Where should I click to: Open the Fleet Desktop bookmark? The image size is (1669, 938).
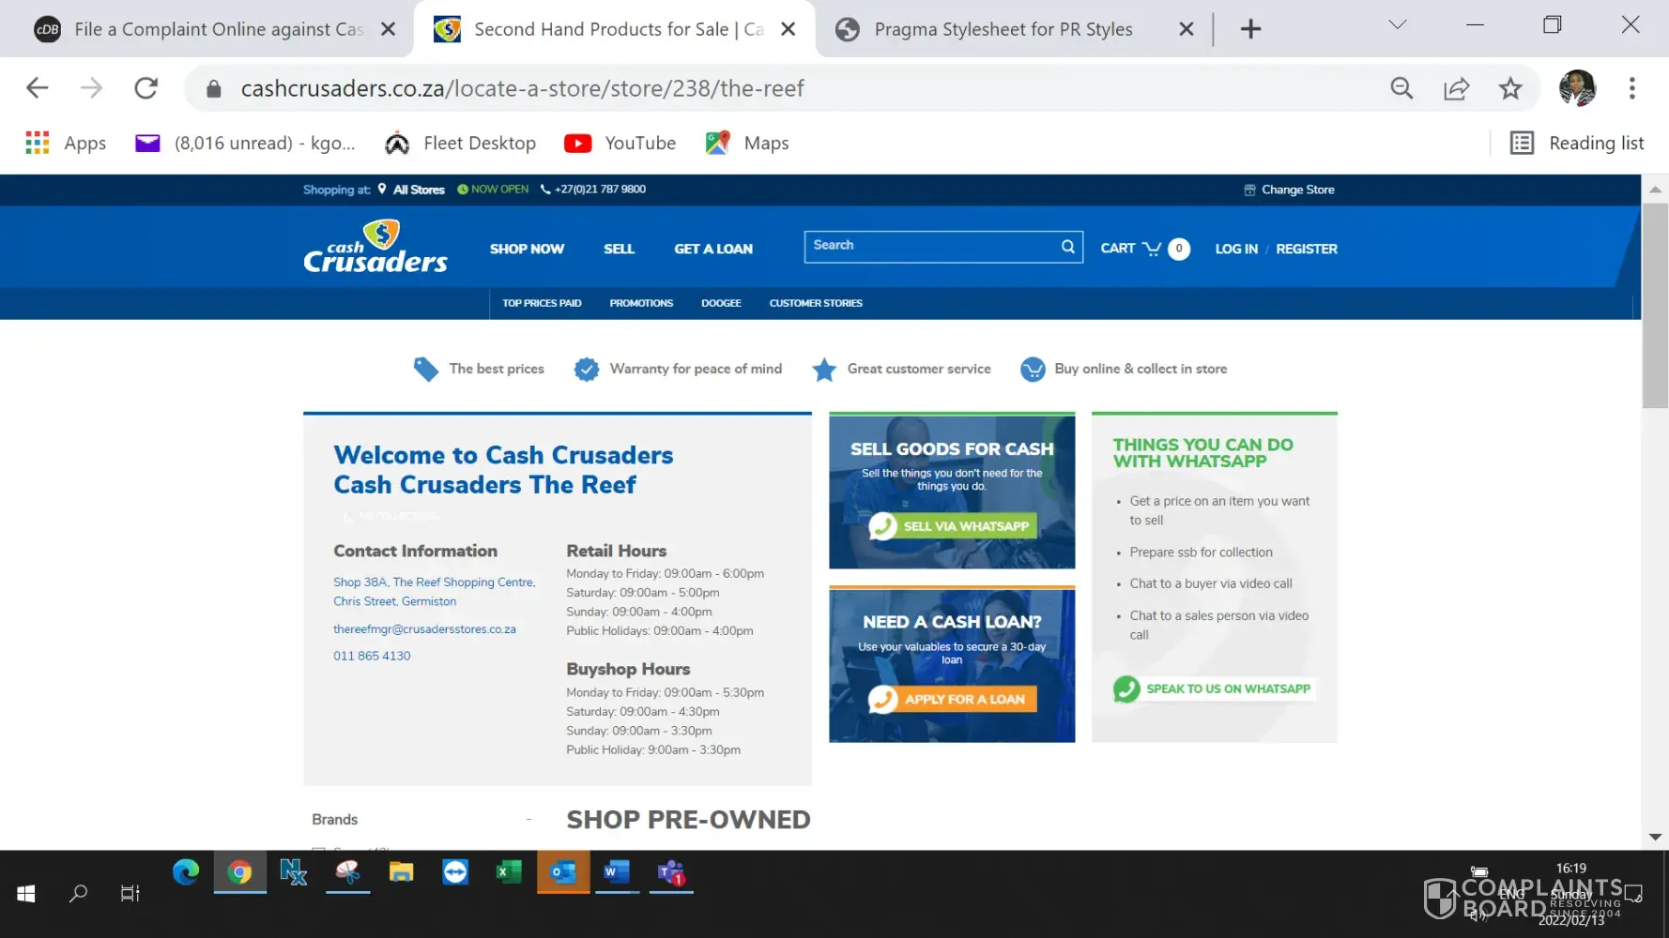[x=460, y=143]
